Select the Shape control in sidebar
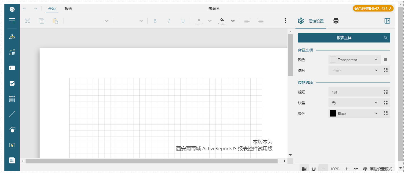The height and width of the screenshot is (173, 404). tap(12, 129)
